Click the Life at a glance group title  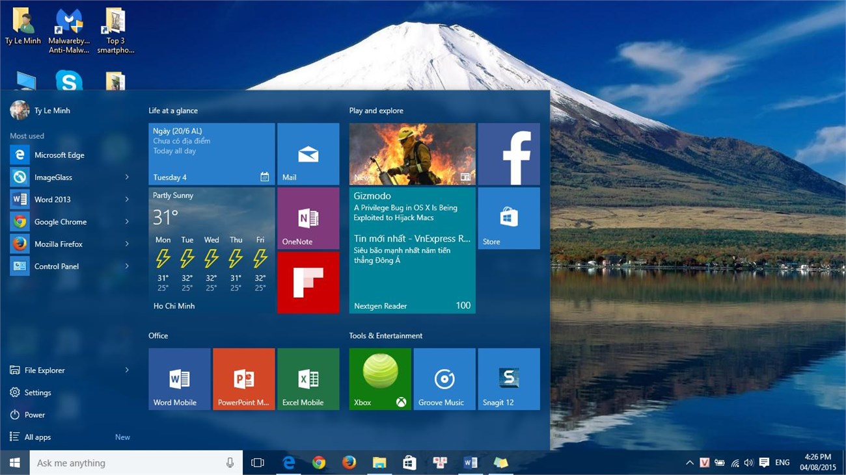(173, 110)
